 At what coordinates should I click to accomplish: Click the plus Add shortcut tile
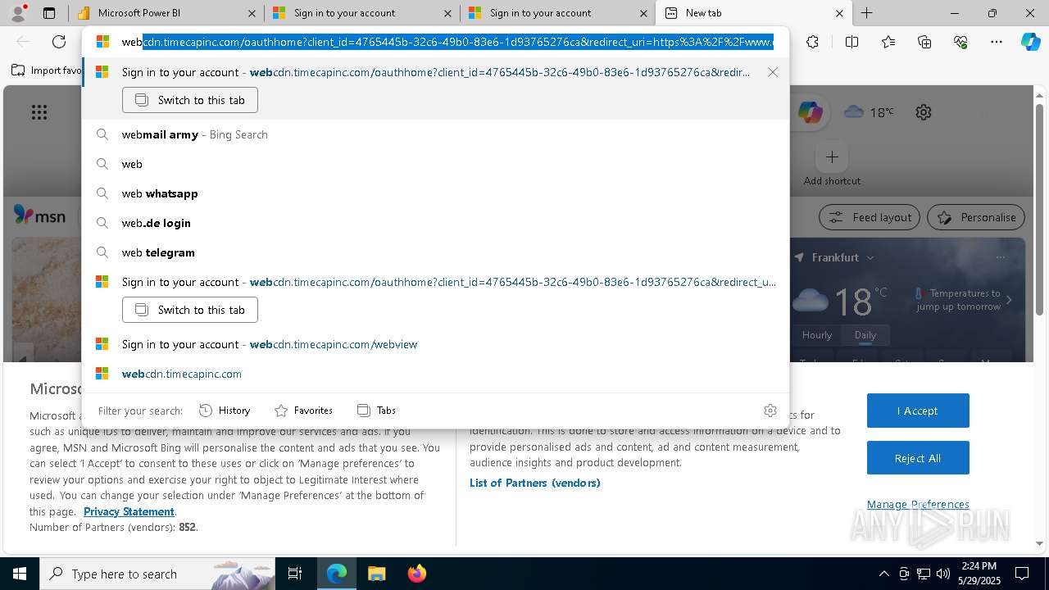[x=832, y=157]
